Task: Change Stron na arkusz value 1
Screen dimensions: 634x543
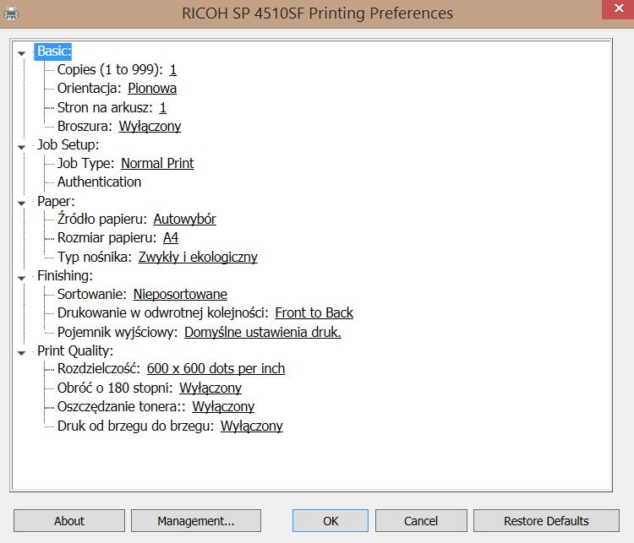Action: (x=163, y=107)
